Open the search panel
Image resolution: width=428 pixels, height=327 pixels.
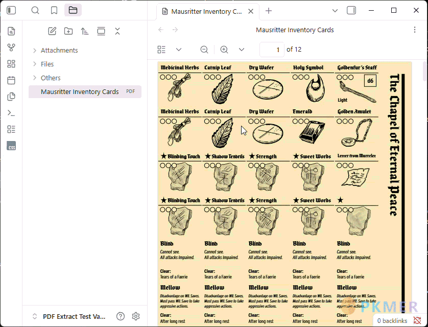[x=35, y=10]
